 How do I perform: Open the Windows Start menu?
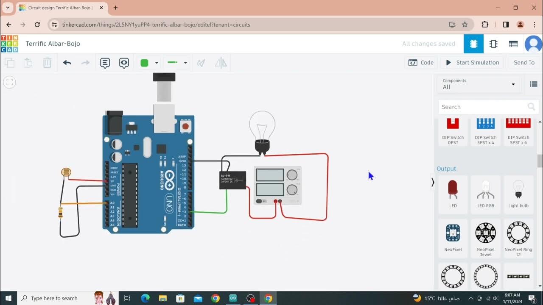click(8, 298)
